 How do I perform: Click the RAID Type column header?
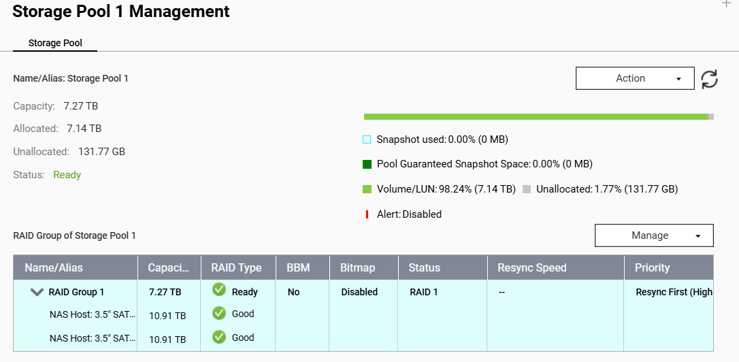coord(236,267)
